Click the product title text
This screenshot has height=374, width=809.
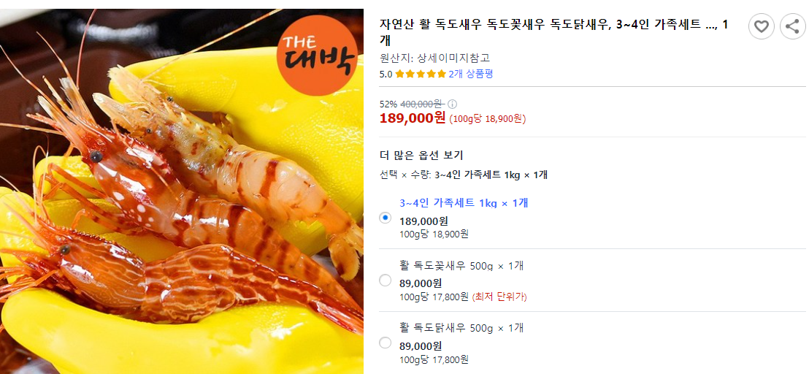pyautogui.click(x=554, y=32)
